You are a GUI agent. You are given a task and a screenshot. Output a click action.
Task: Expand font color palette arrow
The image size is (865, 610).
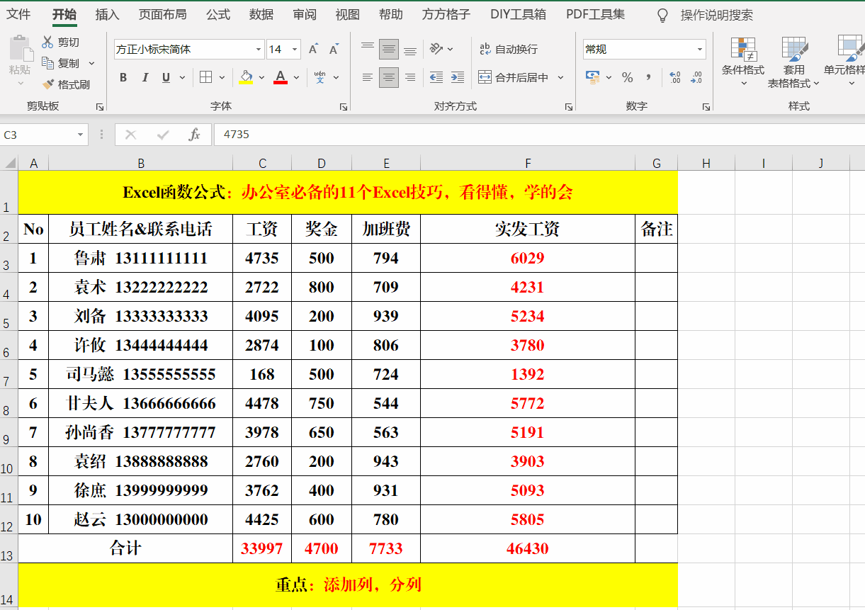click(296, 77)
